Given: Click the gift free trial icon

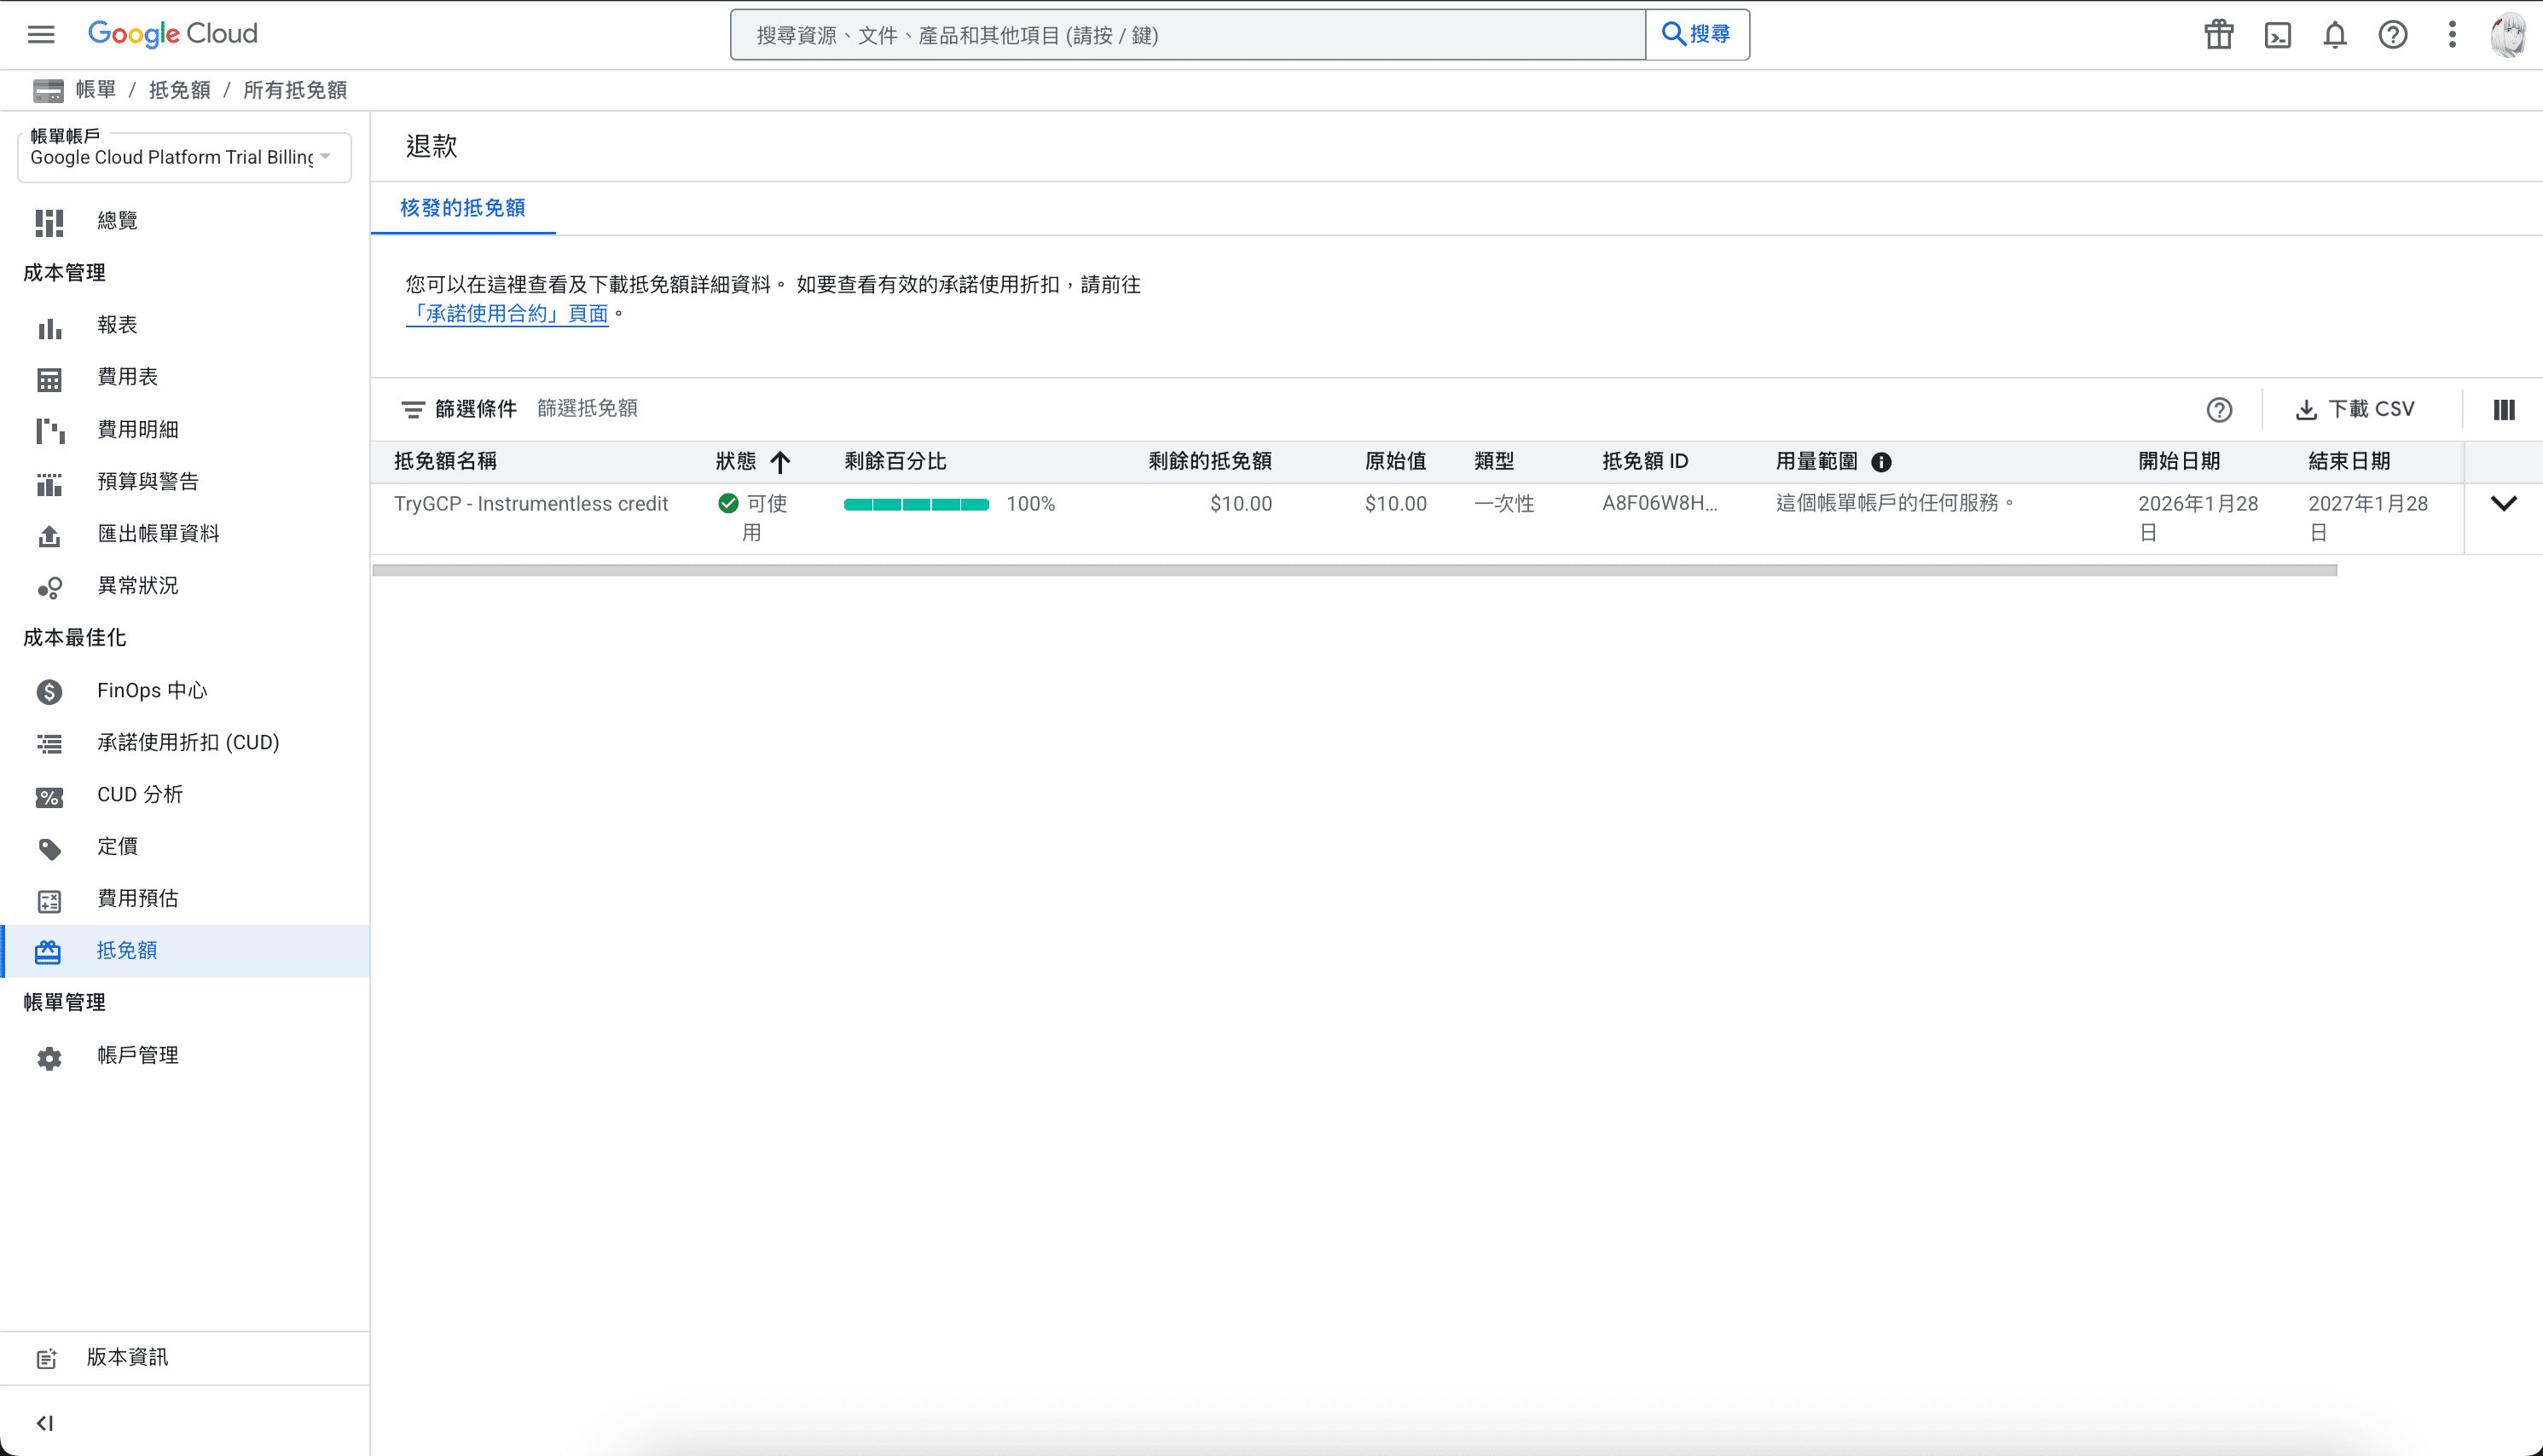Looking at the screenshot, I should (2218, 35).
